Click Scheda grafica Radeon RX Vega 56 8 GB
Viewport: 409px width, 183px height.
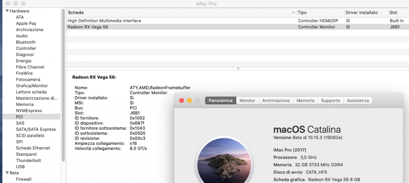(x=317, y=179)
